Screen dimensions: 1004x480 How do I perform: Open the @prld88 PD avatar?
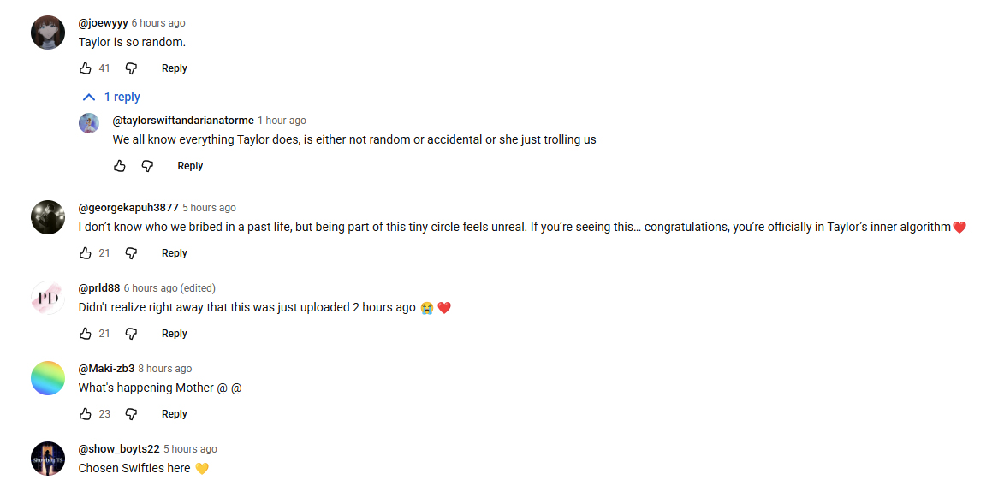tap(48, 298)
